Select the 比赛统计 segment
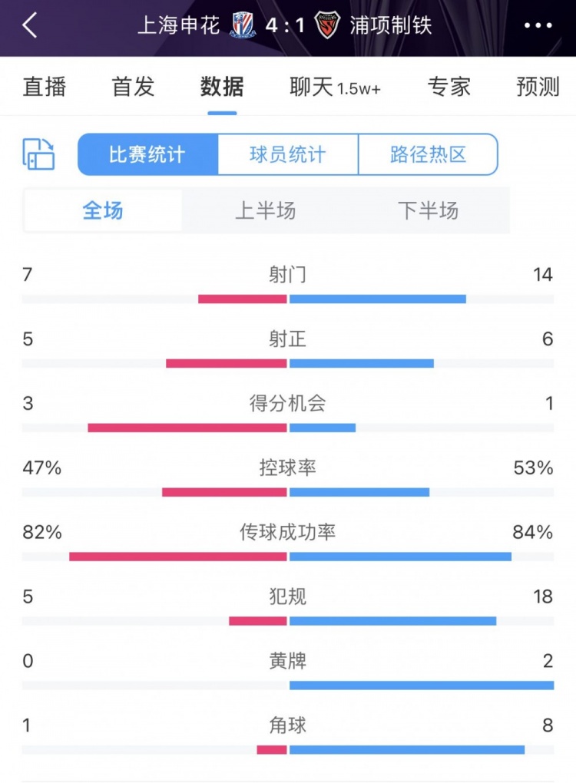Image resolution: width=576 pixels, height=783 pixels. [x=147, y=155]
